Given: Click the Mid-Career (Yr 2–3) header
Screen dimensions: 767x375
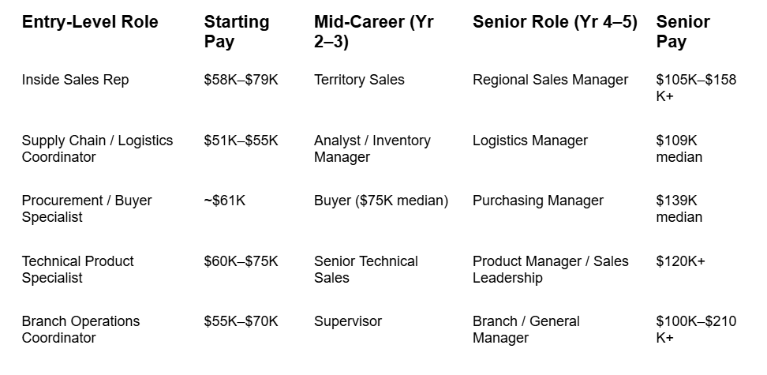Looking at the screenshot, I should [374, 32].
